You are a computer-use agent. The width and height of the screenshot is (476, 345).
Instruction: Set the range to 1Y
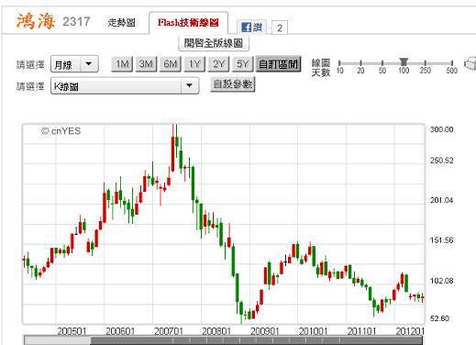194,64
